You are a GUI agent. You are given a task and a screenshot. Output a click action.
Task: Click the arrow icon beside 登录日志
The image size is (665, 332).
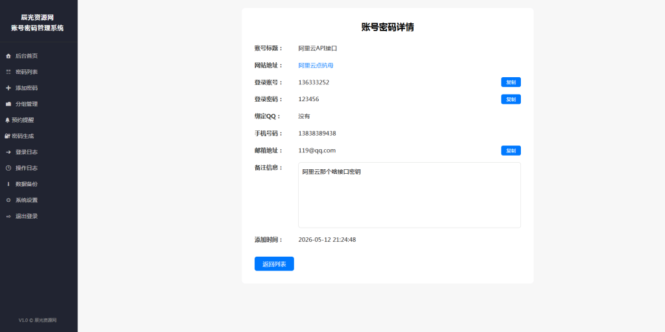point(8,152)
